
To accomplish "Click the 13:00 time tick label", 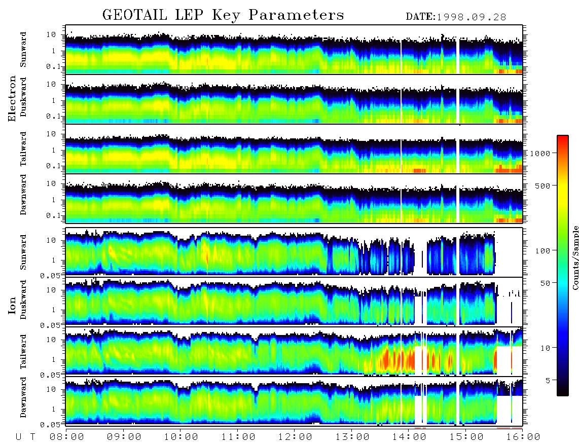I will tap(352, 437).
